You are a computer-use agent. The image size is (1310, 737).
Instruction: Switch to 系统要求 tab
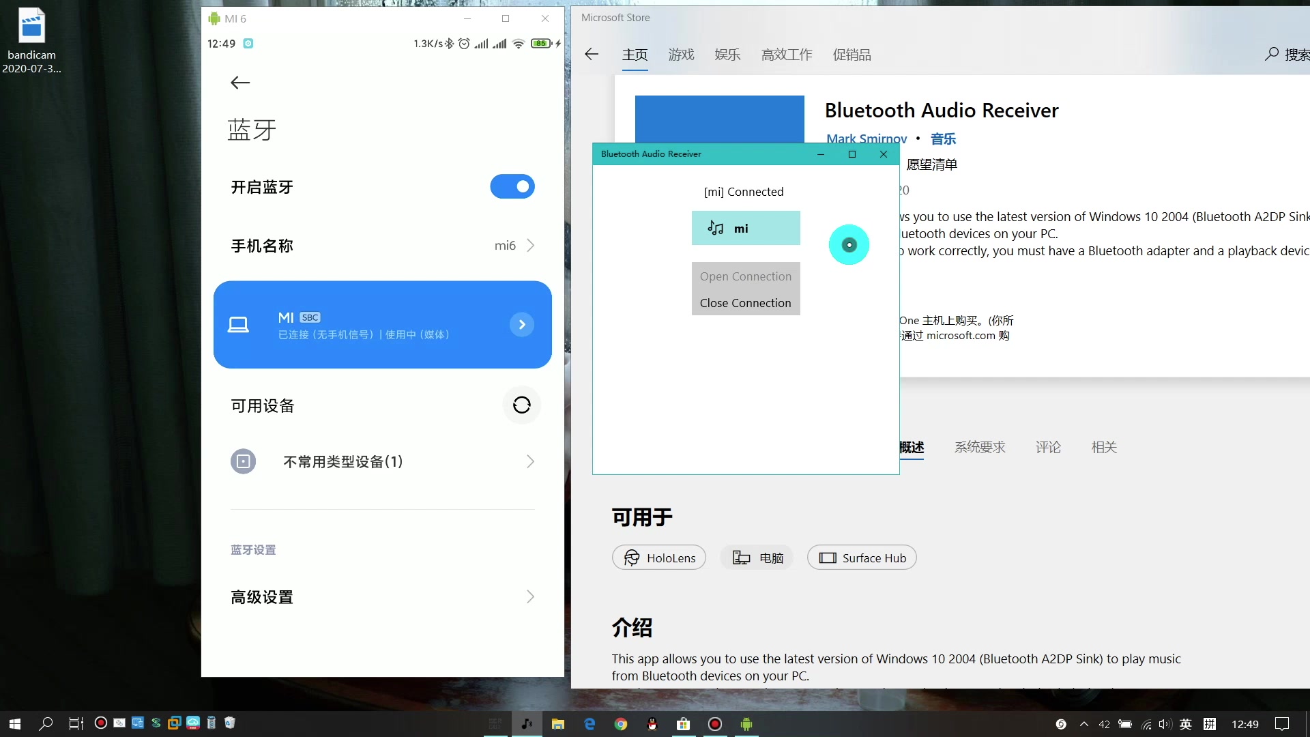[980, 447]
